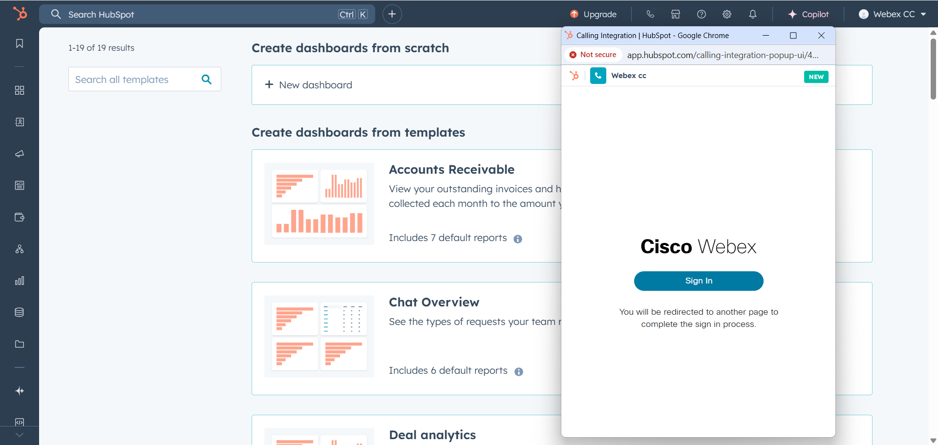The image size is (938, 445).
Task: Click the Accounts Receivable template thumbnail
Action: point(319,203)
